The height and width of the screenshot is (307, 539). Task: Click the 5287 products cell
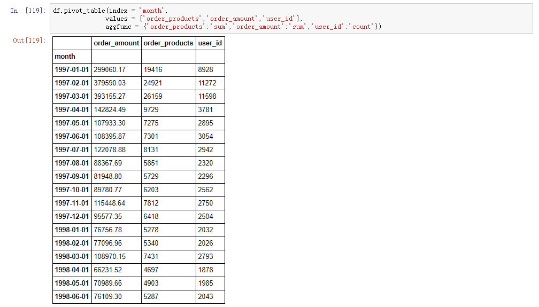[168, 297]
